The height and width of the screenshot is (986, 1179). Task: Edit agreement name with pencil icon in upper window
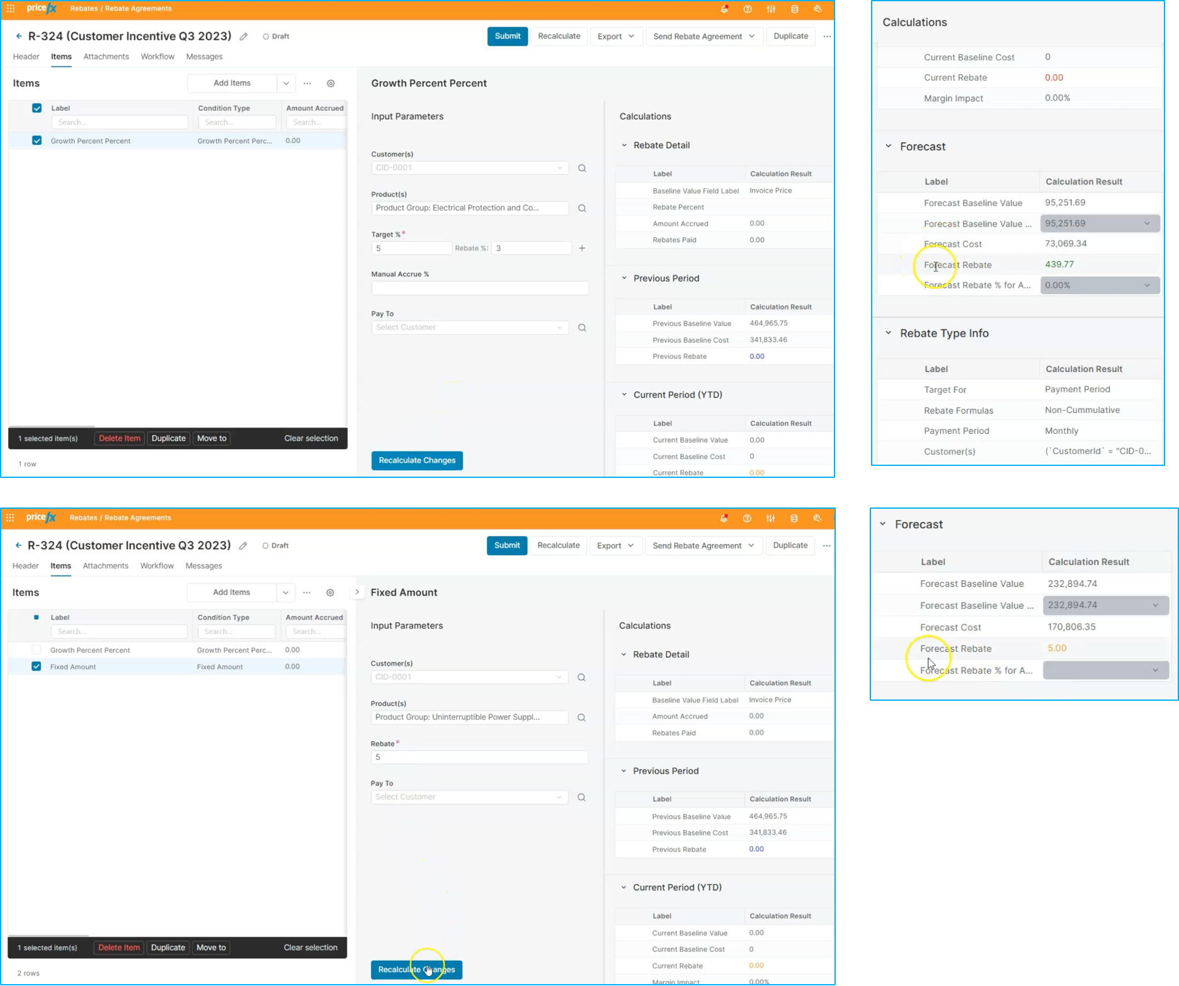coord(244,37)
